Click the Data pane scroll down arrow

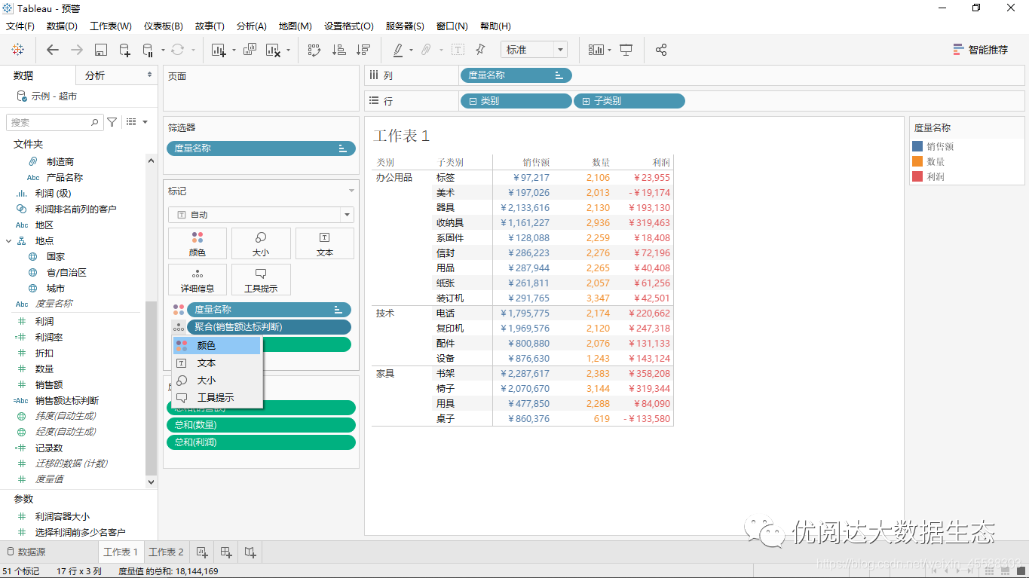[x=151, y=482]
